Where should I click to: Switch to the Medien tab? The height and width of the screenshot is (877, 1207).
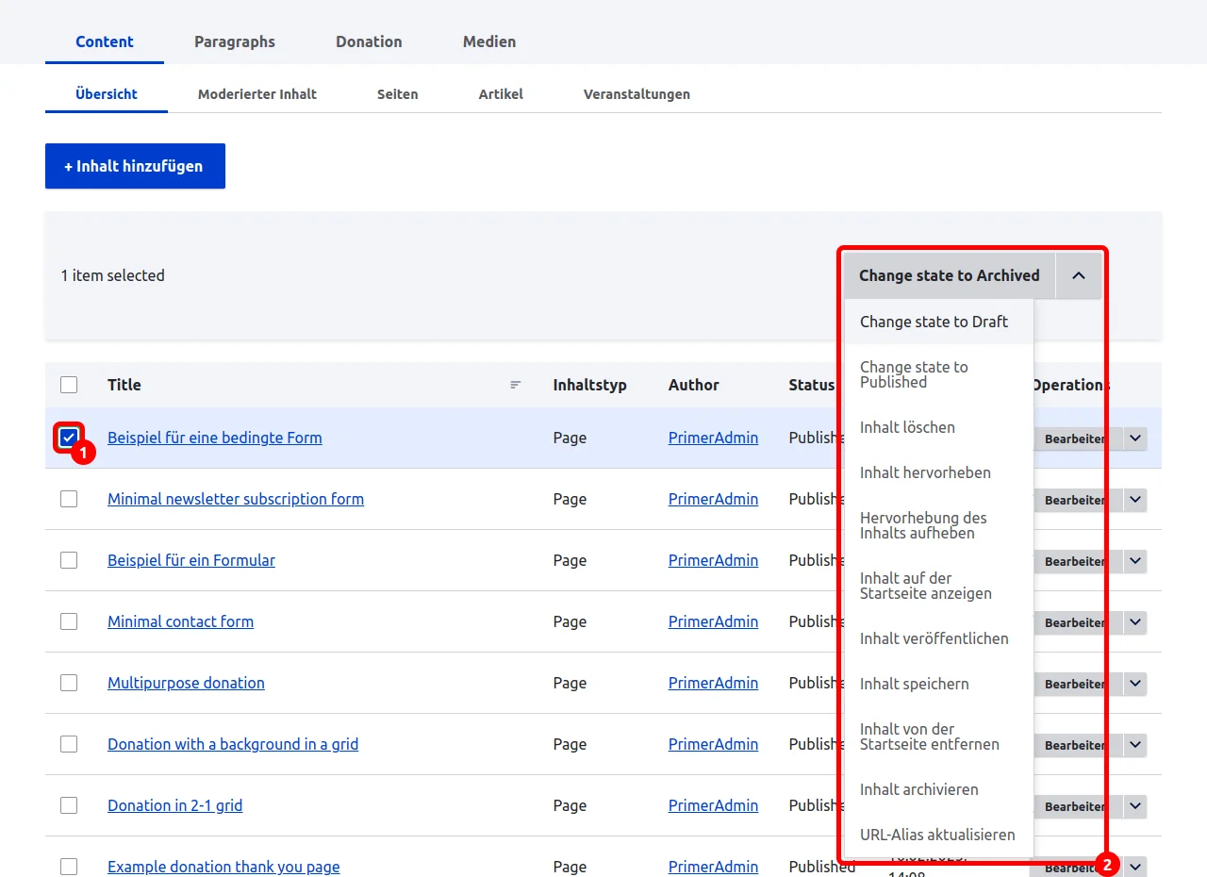click(489, 41)
